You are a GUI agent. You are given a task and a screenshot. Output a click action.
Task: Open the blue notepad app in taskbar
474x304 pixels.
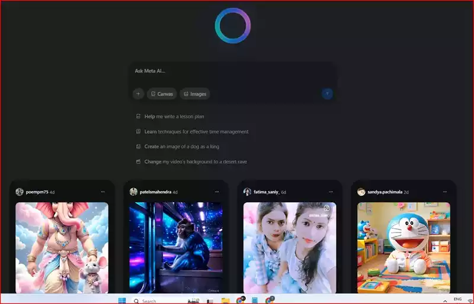click(255, 300)
